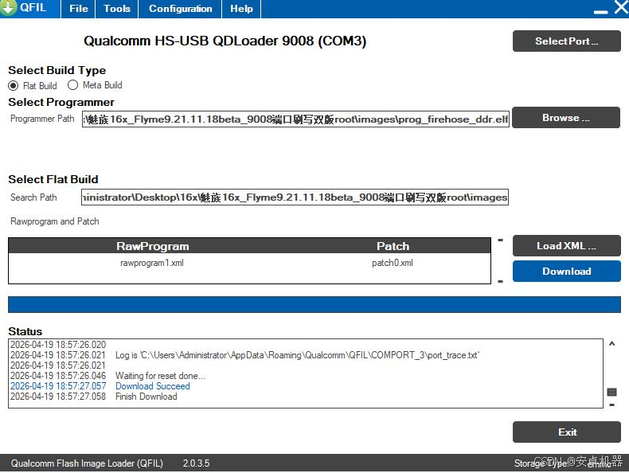This screenshot has width=629, height=473.
Task: Browse for programmer file
Action: pos(566,118)
